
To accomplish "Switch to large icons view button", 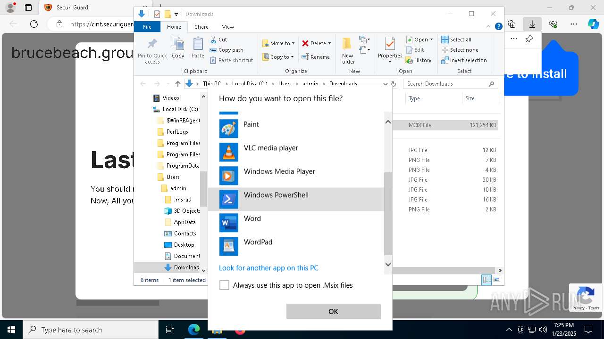I will tap(496, 280).
